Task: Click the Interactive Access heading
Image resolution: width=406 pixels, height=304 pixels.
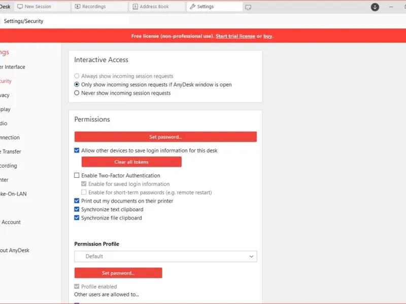Action: coord(101,60)
